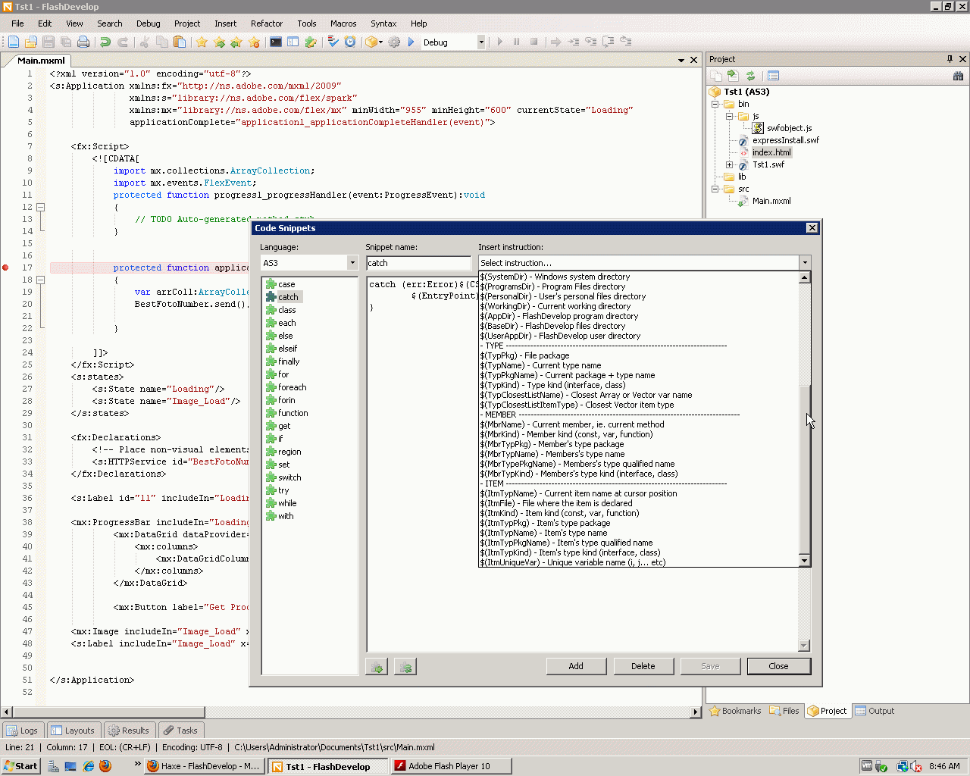Click the Print toolbar icon

click(x=83, y=42)
